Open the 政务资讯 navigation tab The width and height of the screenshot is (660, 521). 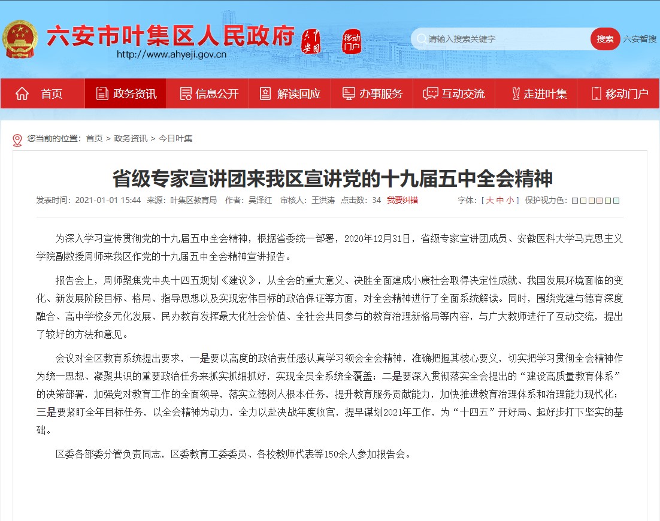pyautogui.click(x=126, y=93)
